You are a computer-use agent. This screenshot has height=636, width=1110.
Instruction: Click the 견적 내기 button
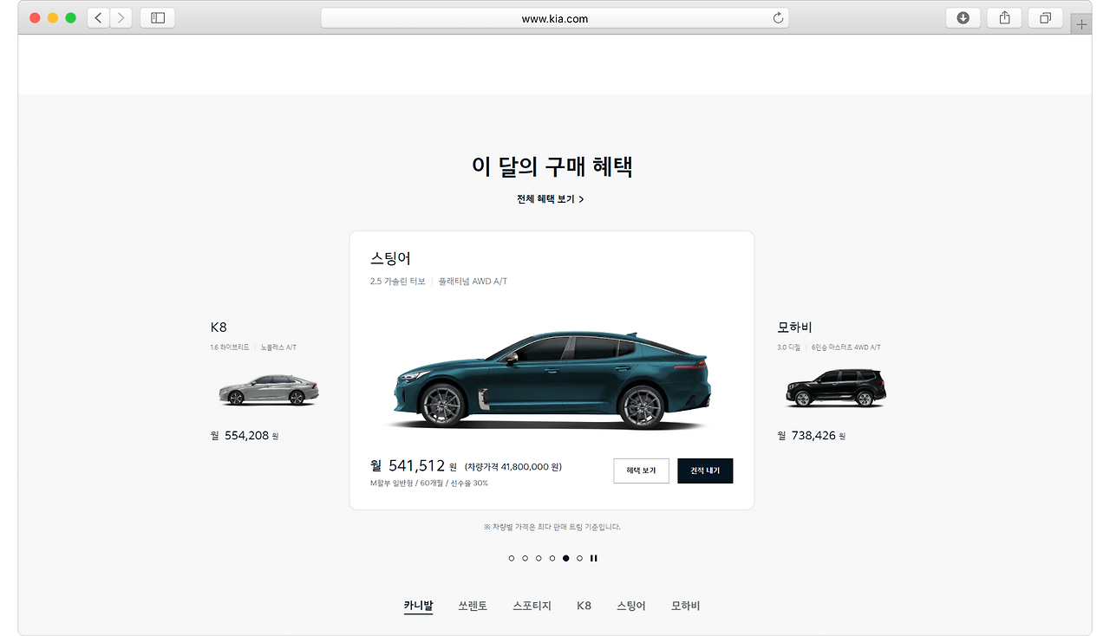pos(705,471)
